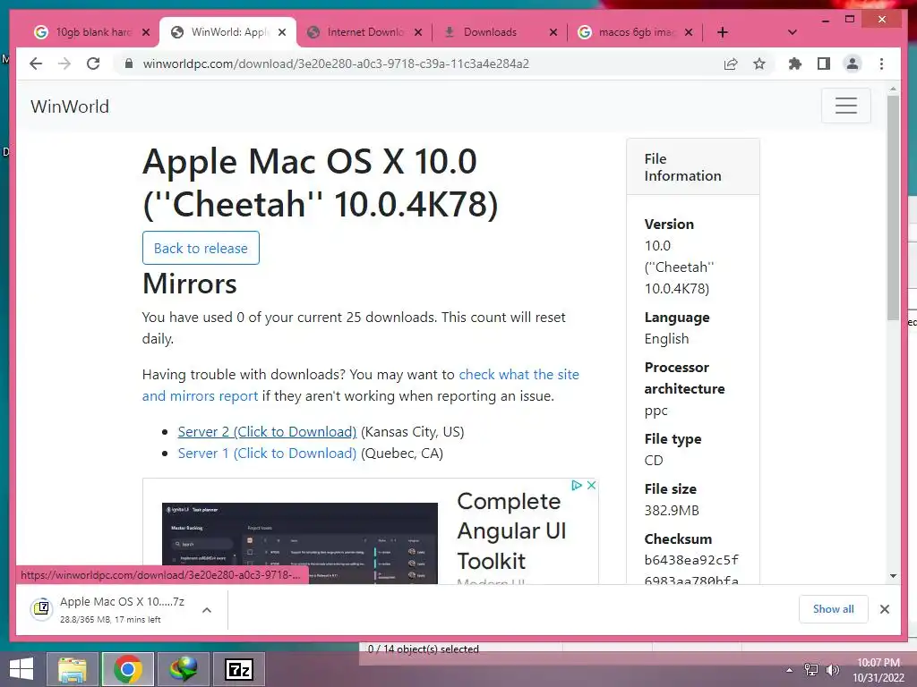Click the scrollbar down arrow
The width and height of the screenshot is (917, 687).
pos(893,576)
